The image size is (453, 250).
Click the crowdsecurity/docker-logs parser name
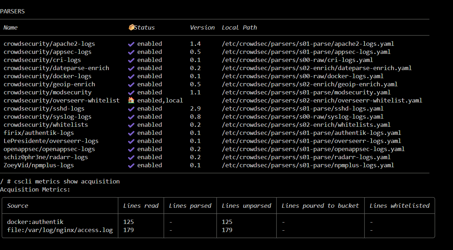point(48,76)
